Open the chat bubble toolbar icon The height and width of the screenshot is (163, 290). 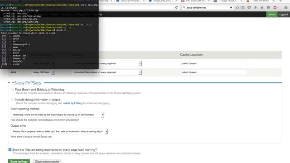click(268, 8)
